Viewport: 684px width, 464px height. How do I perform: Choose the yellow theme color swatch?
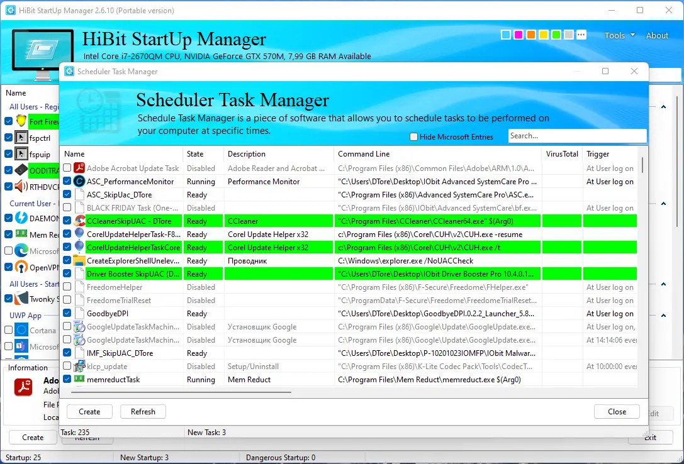544,35
